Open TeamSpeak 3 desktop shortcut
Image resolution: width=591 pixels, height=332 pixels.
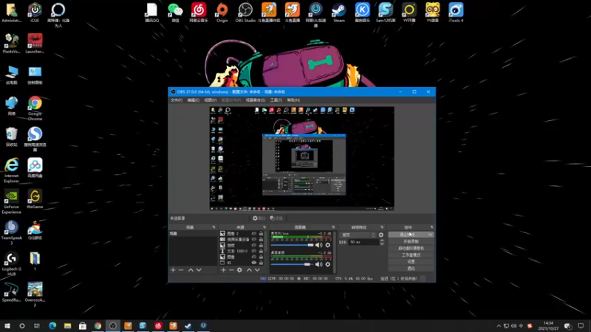coord(11,232)
